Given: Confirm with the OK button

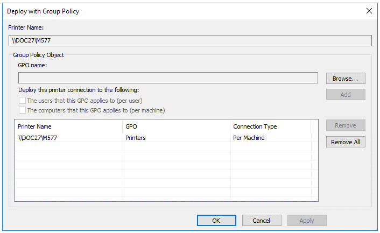Looking at the screenshot, I should tap(216, 221).
